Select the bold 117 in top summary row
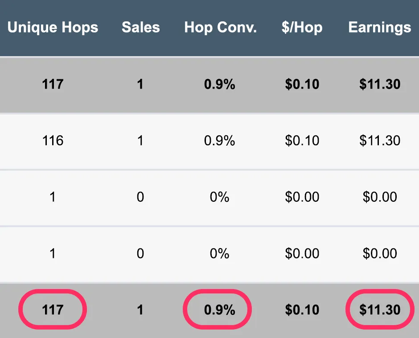The height and width of the screenshot is (338, 419). (53, 84)
